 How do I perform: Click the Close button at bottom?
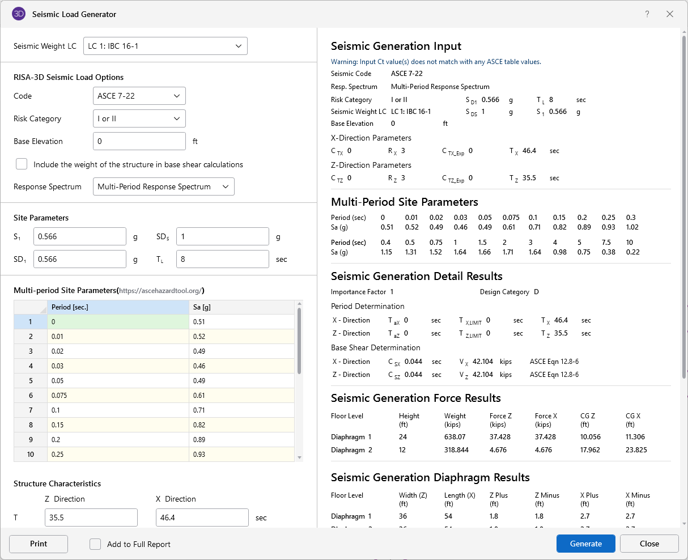coord(649,544)
